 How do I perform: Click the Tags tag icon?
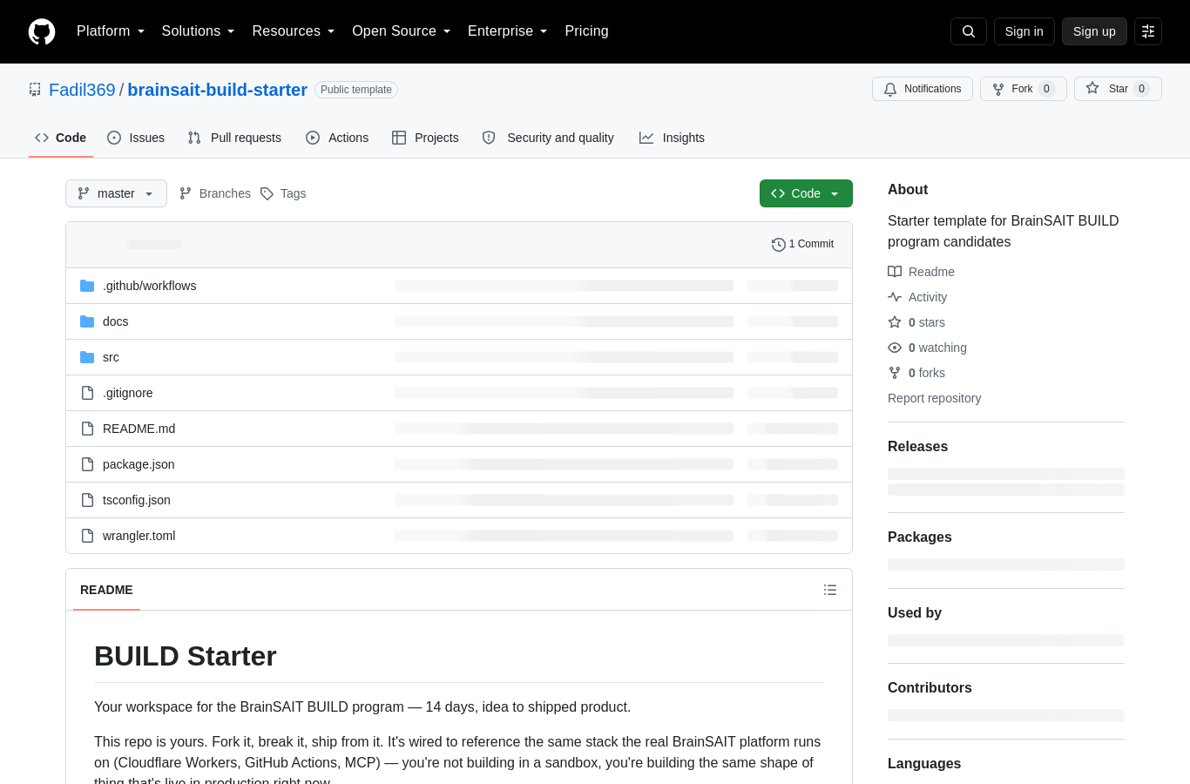(x=267, y=193)
